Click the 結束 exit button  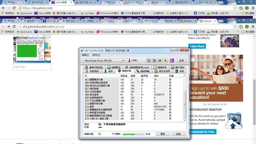click(181, 60)
